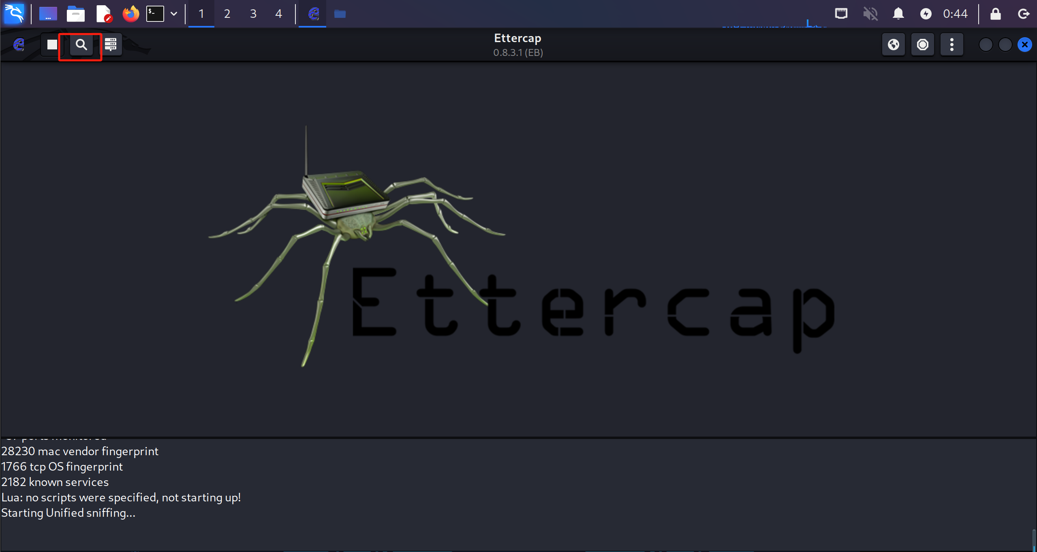Open the Ettercap three-dot menu
The height and width of the screenshot is (552, 1037).
(x=952, y=45)
